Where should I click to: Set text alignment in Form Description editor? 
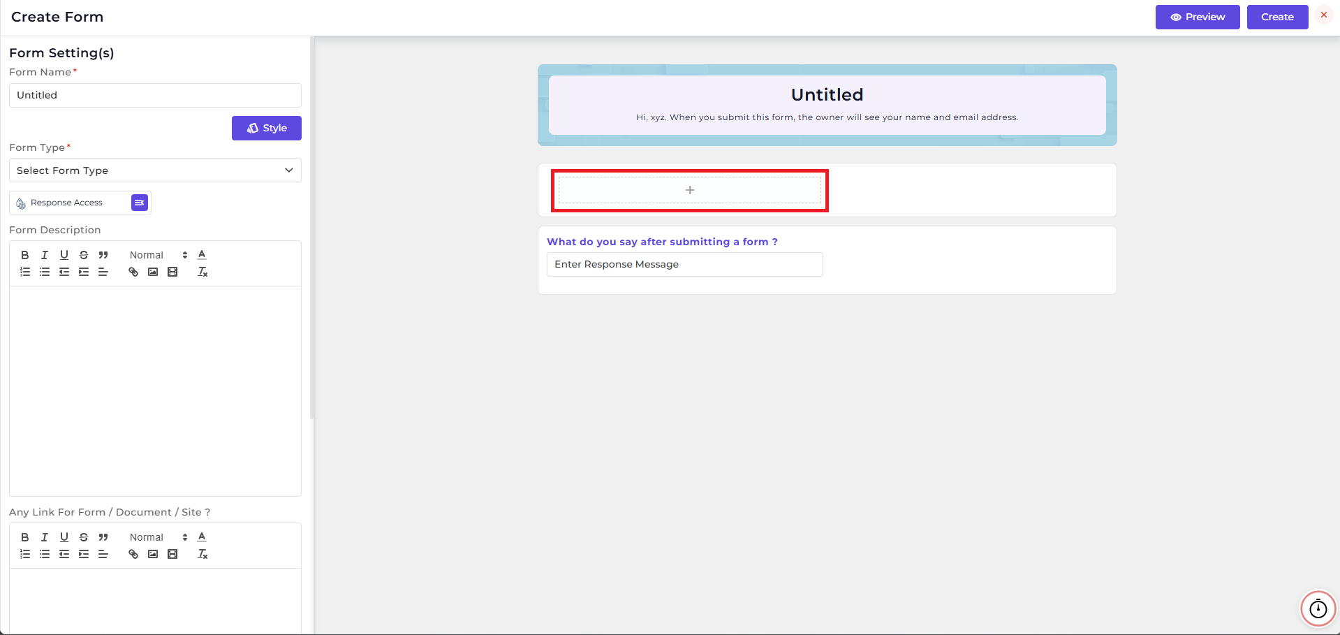point(103,272)
